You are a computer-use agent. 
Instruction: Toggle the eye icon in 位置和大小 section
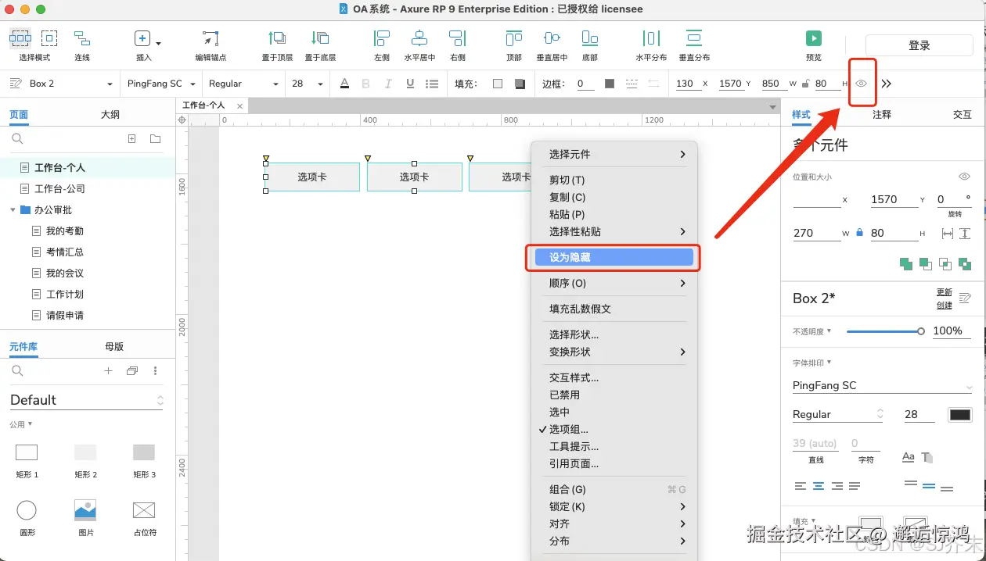[x=965, y=177]
